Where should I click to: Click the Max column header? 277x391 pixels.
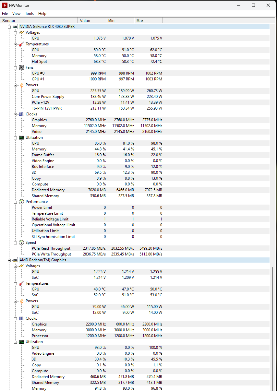tap(148, 20)
